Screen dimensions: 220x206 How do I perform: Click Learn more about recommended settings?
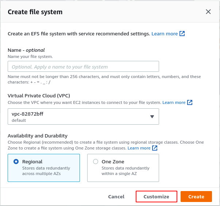click(x=165, y=34)
